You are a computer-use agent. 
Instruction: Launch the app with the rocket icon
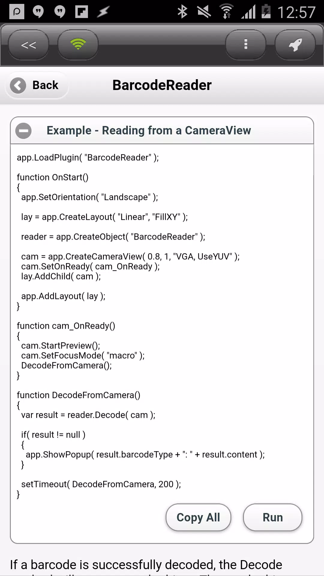click(x=295, y=45)
